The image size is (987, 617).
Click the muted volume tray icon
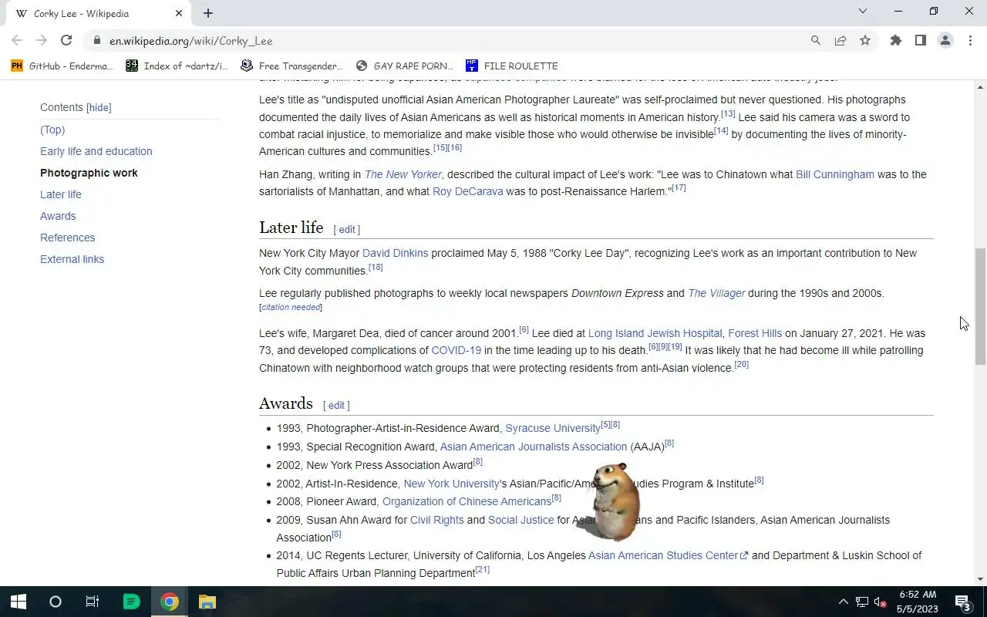(x=880, y=602)
